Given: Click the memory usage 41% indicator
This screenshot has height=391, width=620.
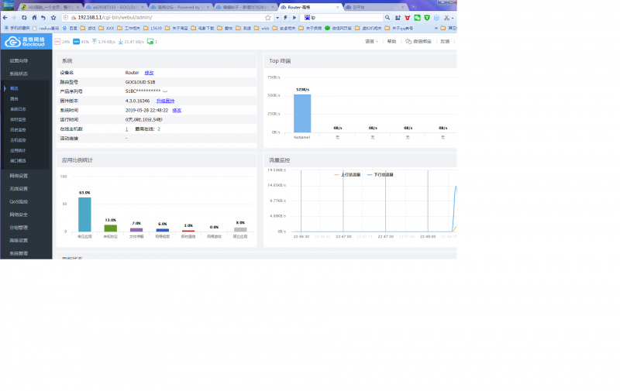Looking at the screenshot, I should [x=81, y=42].
